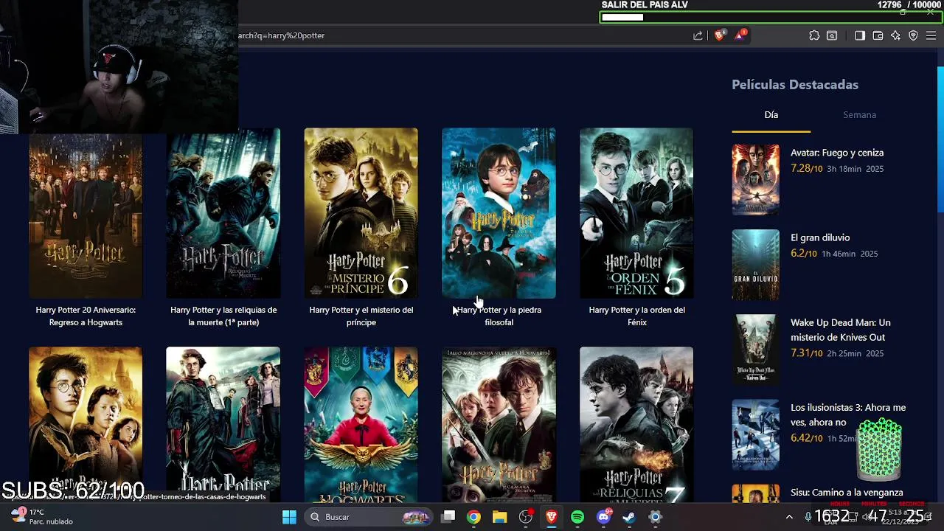Click El Gran Diluvio sidebar poster thumbnail
The width and height of the screenshot is (944, 531).
(755, 265)
